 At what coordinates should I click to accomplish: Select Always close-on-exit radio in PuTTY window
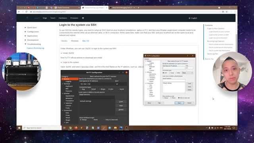(x=163, y=98)
